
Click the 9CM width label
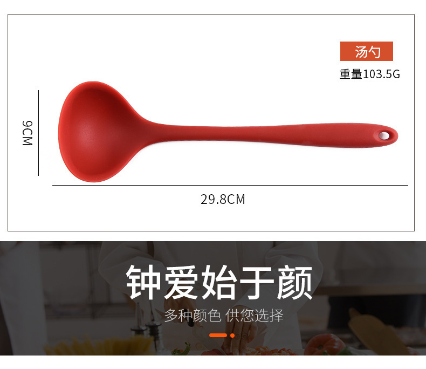[27, 133]
